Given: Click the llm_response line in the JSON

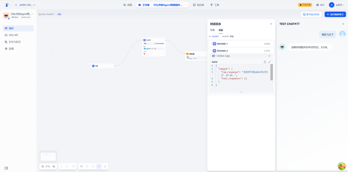Looking at the screenshot, I should coord(245,73).
